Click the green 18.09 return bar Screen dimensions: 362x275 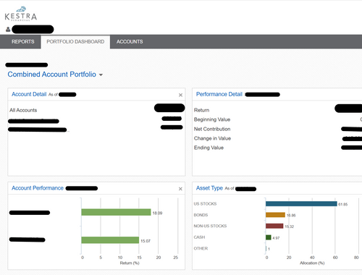pyautogui.click(x=116, y=212)
